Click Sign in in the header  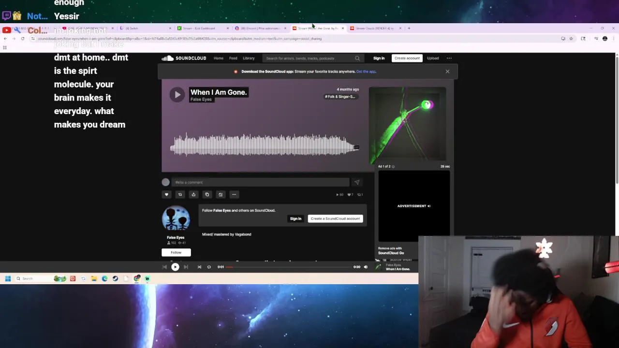[379, 58]
